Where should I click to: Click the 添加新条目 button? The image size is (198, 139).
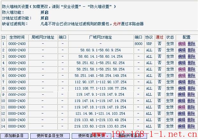click(x=14, y=136)
